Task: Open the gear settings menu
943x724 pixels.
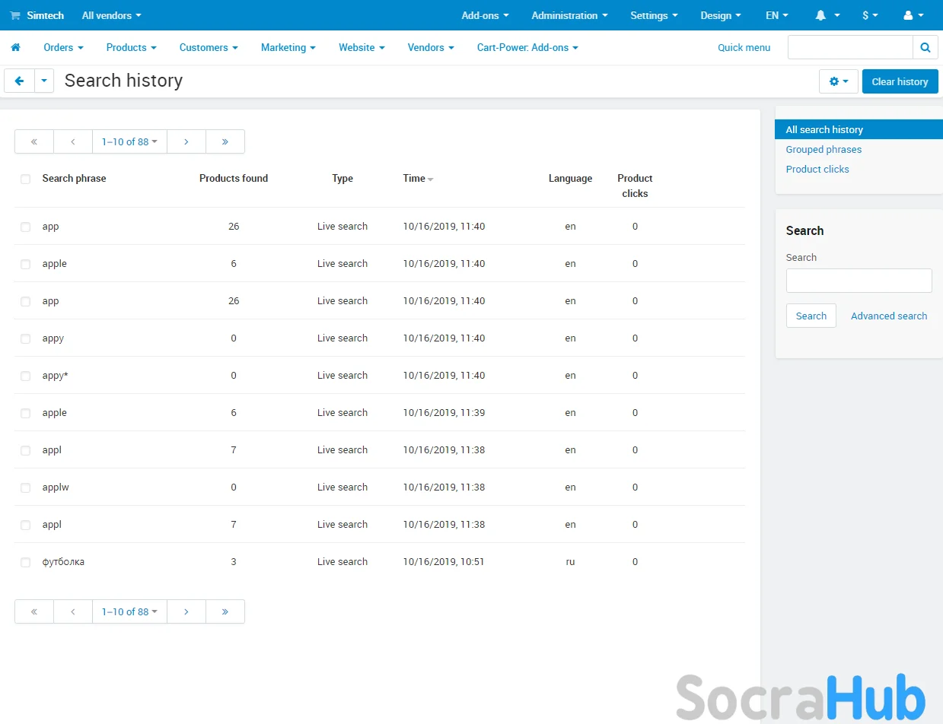Action: point(838,81)
